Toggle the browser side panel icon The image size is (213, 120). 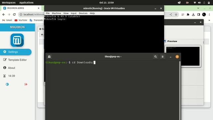pyautogui.click(x=199, y=14)
